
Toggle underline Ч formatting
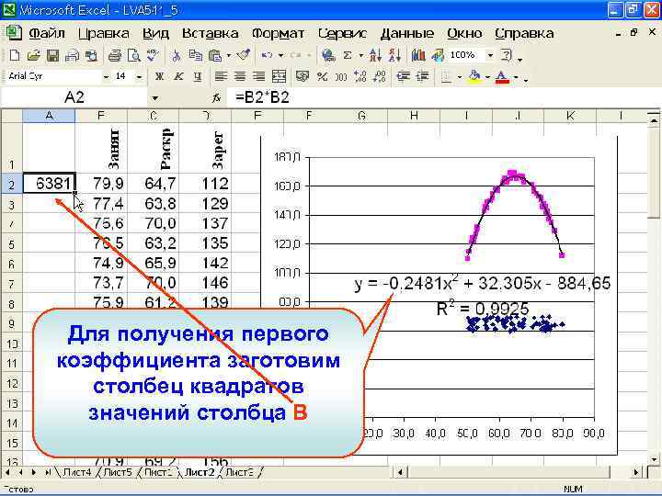(198, 76)
